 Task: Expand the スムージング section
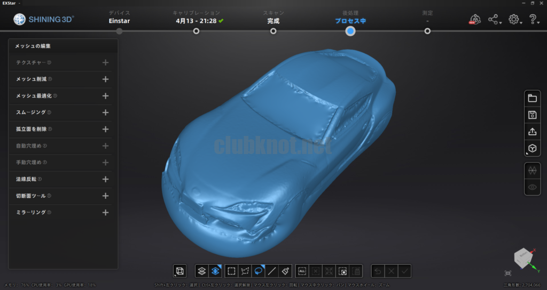(x=105, y=112)
